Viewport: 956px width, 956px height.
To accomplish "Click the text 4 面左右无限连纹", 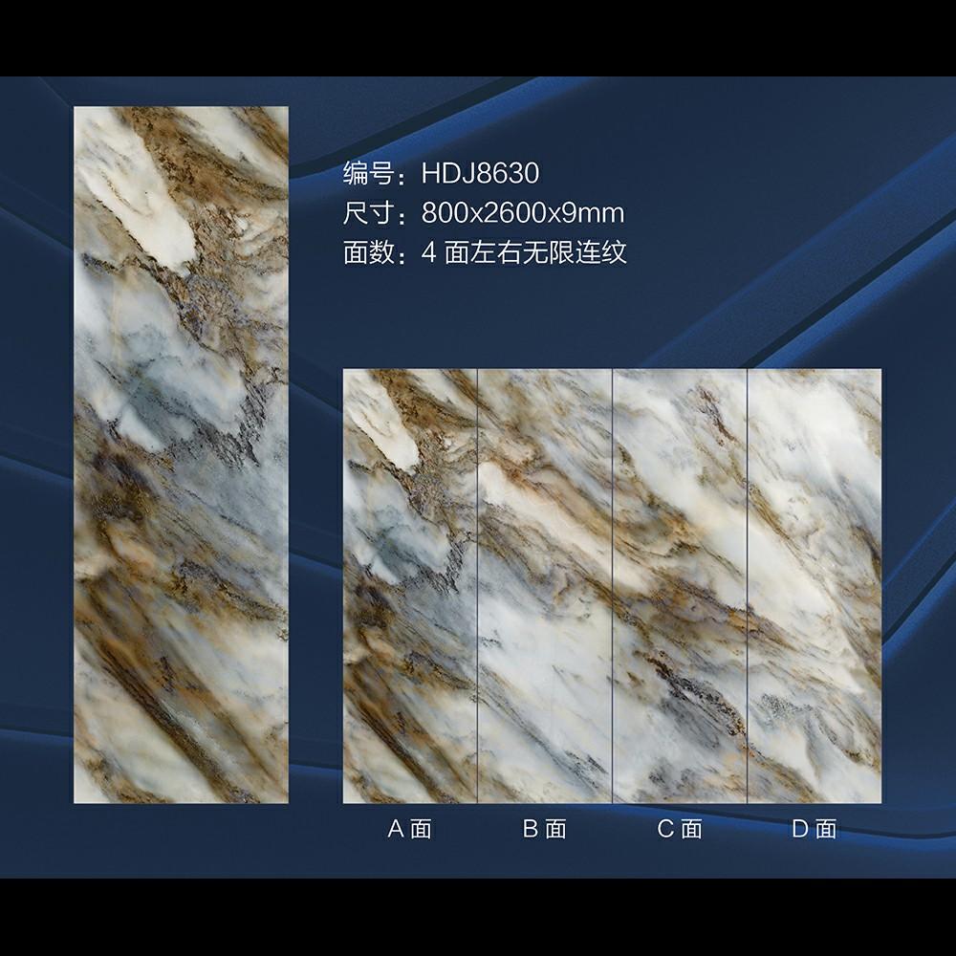I will [524, 252].
